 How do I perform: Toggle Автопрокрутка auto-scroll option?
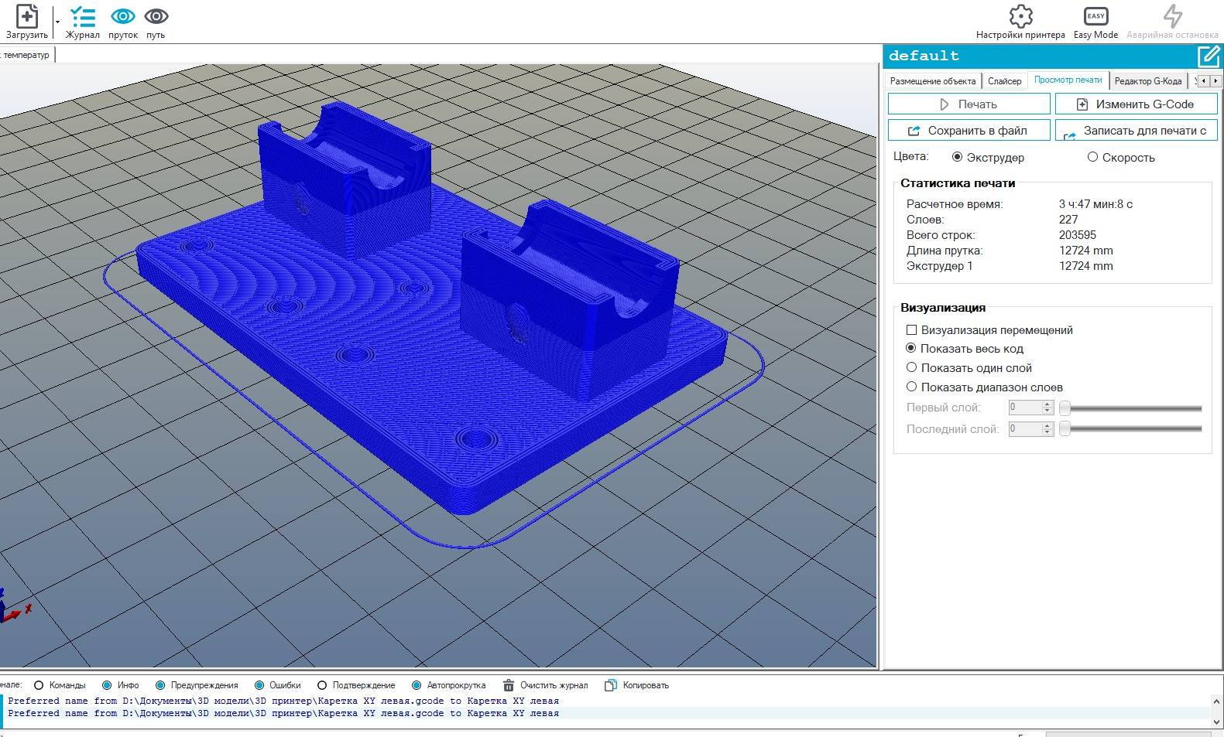pos(417,685)
